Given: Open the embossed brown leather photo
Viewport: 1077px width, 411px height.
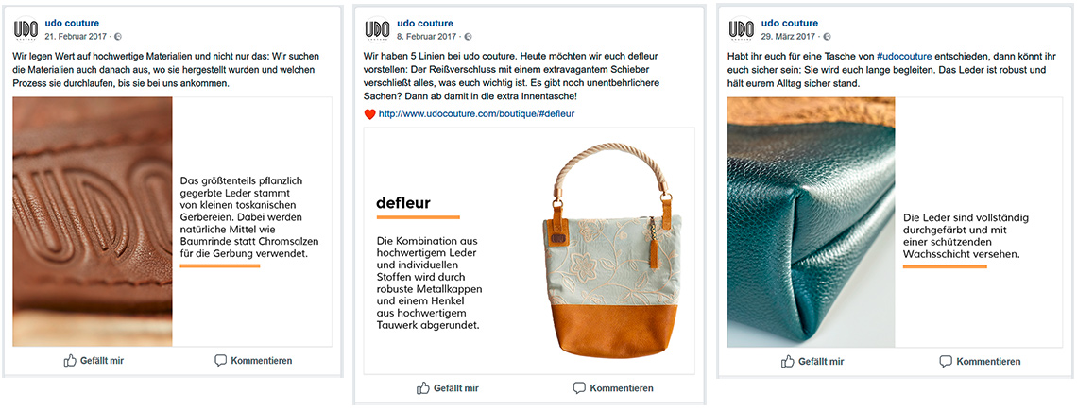Looking at the screenshot, I should point(93,221).
